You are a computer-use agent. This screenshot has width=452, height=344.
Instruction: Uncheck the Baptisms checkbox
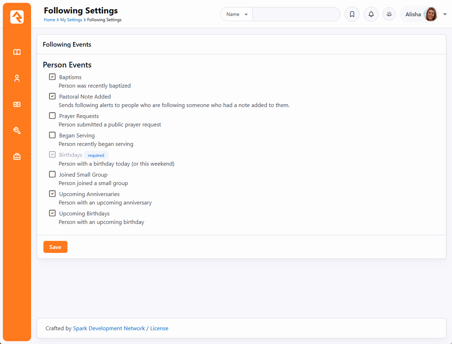[52, 77]
